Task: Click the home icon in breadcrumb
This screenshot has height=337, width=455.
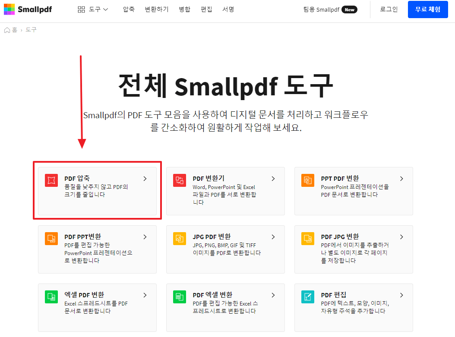Action: [7, 30]
